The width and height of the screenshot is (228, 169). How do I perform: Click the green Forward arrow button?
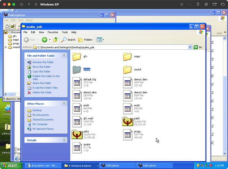pyautogui.click(x=44, y=39)
